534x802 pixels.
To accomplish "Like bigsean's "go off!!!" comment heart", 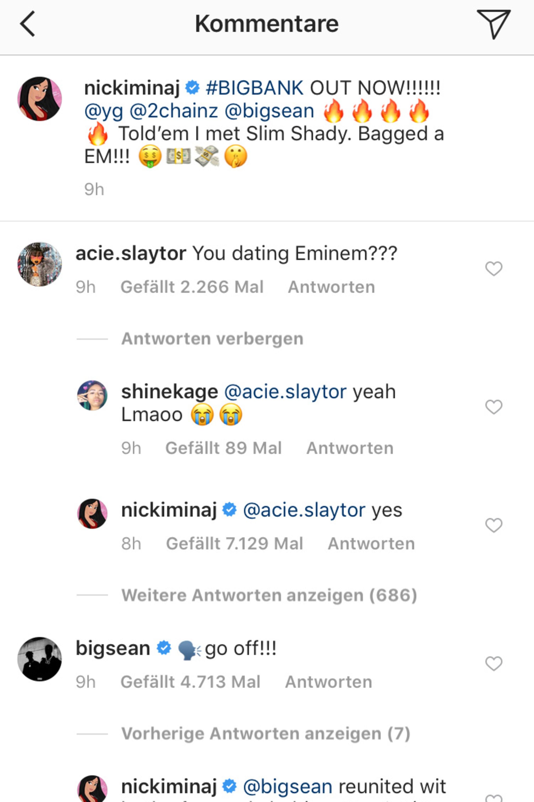I will pyautogui.click(x=494, y=663).
